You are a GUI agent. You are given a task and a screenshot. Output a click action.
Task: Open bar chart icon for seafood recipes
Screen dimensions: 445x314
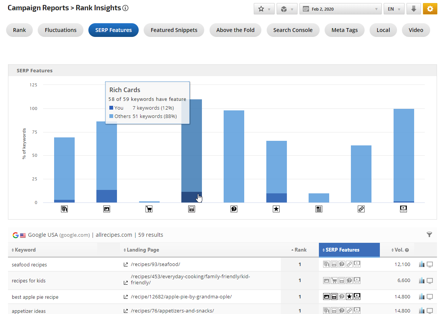tap(421, 265)
